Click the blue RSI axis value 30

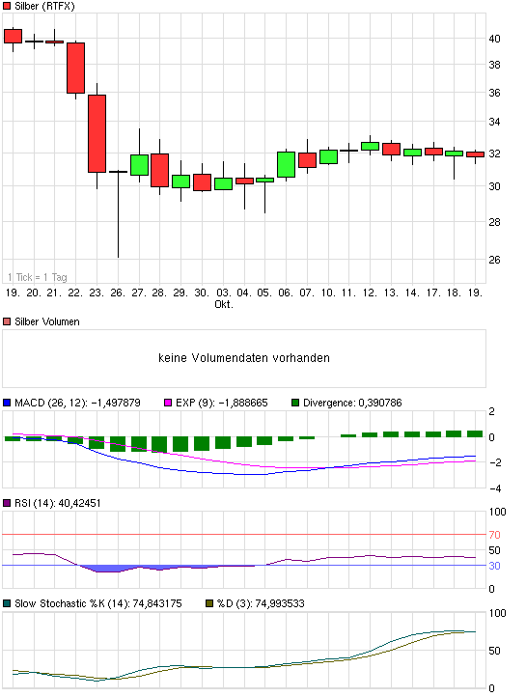click(x=494, y=566)
